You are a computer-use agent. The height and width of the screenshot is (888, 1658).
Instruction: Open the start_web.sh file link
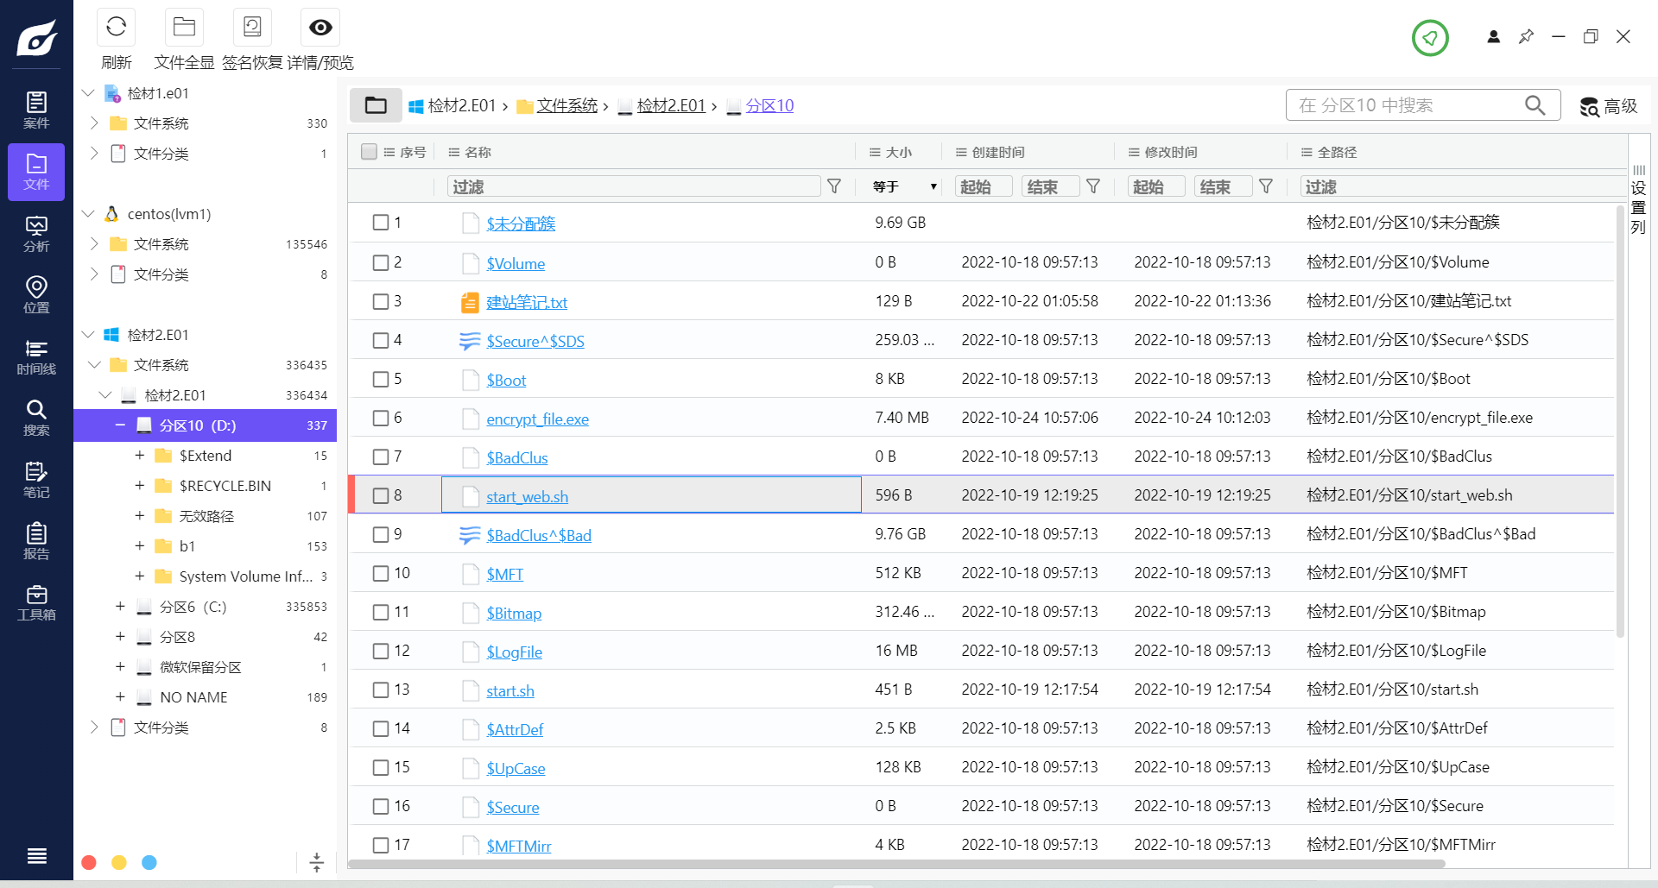click(527, 496)
